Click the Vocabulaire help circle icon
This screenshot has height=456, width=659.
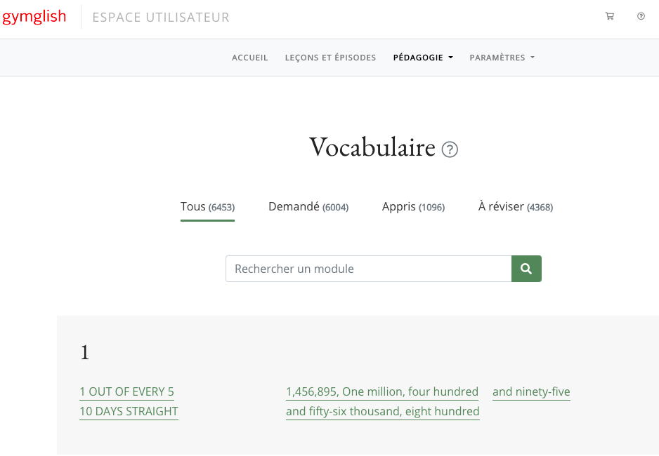tap(450, 149)
